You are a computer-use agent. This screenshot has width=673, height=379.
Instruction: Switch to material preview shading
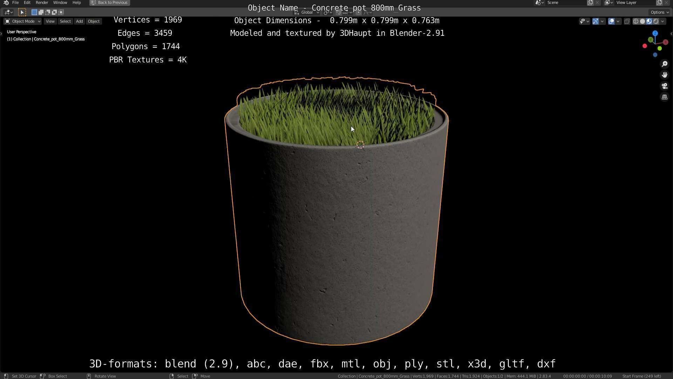point(649,21)
